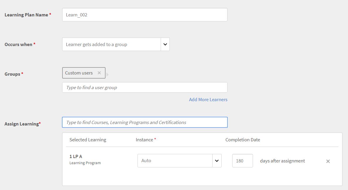This screenshot has height=190, width=348.
Task: Click the Learning Plan Name label
Action: (x=26, y=15)
